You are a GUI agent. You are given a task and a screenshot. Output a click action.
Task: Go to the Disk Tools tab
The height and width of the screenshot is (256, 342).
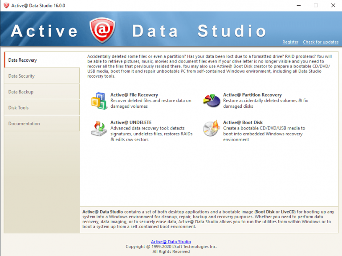[x=42, y=107]
